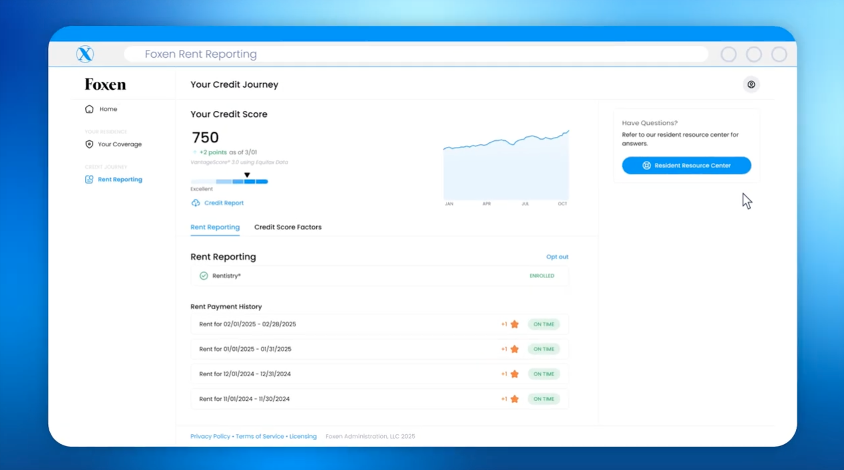Click the Rent Reporting sidebar icon

pyautogui.click(x=89, y=179)
